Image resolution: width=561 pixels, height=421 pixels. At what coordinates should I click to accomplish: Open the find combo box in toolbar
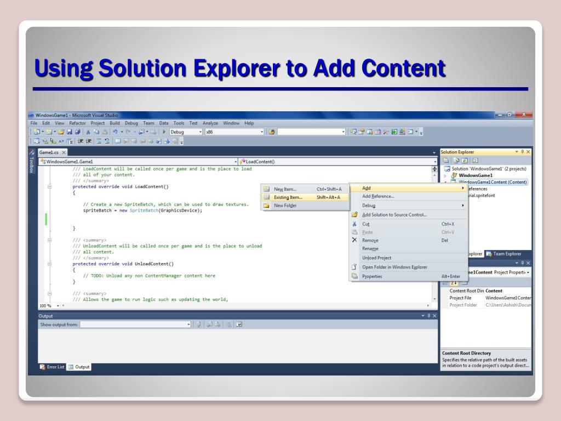click(343, 132)
